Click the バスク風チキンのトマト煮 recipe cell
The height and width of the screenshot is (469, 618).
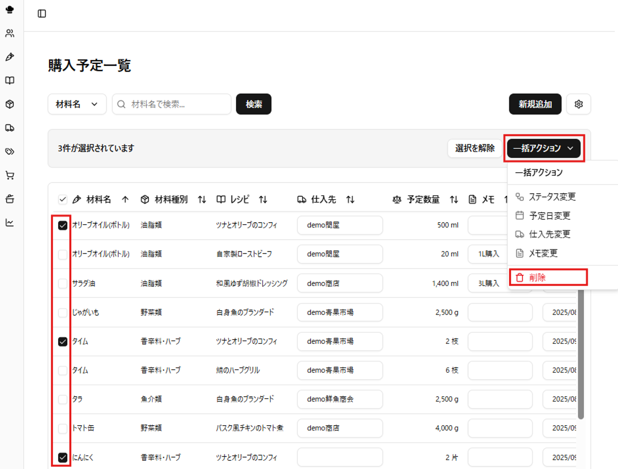click(x=250, y=428)
